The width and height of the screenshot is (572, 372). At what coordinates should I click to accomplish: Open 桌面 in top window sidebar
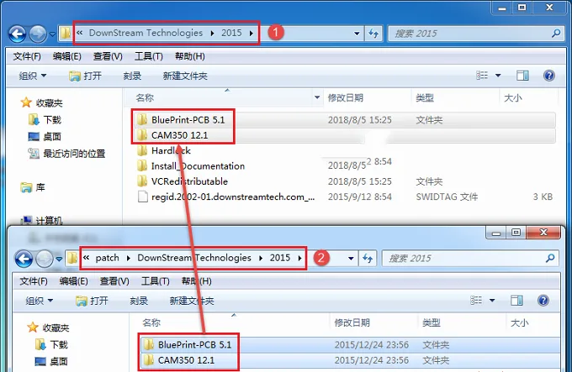45,137
